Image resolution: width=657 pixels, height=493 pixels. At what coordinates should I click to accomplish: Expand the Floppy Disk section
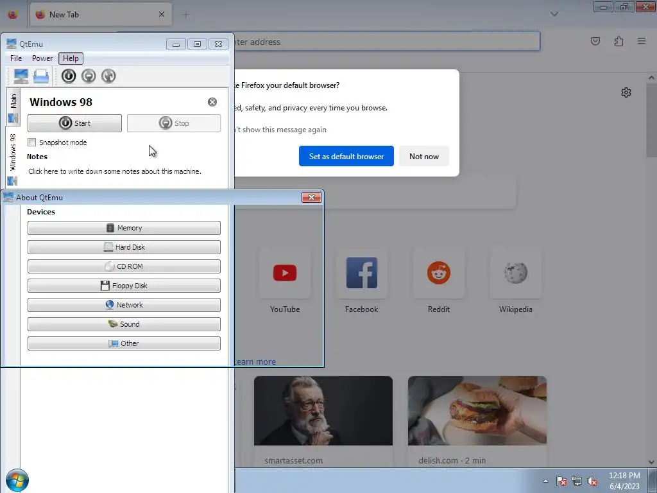pyautogui.click(x=124, y=286)
